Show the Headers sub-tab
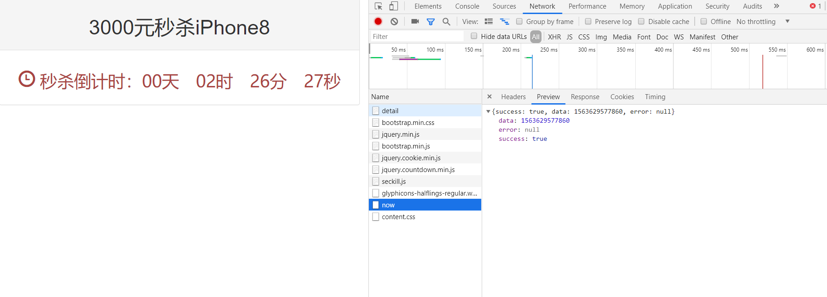 pos(513,96)
